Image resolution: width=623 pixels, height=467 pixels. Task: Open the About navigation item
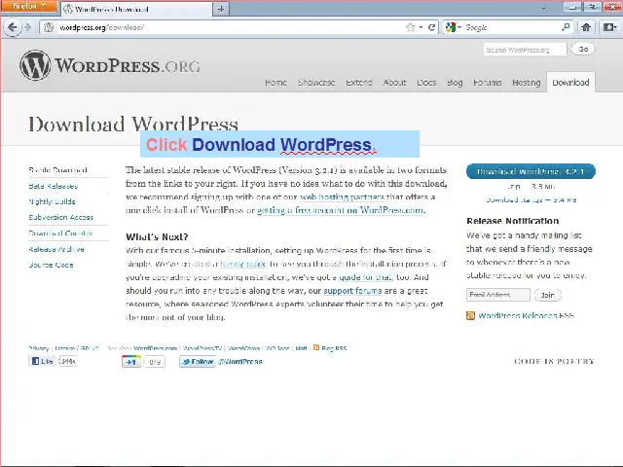pos(394,83)
